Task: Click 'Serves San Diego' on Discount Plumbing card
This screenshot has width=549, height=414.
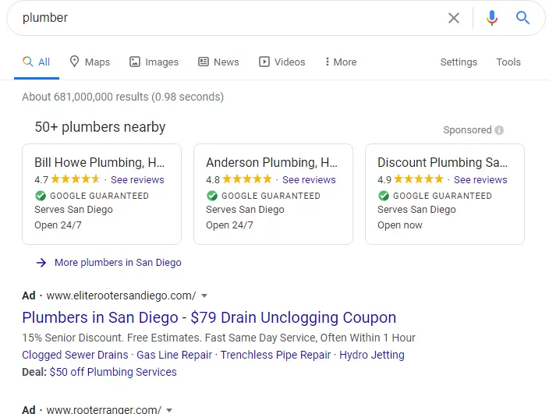Action: pos(416,209)
